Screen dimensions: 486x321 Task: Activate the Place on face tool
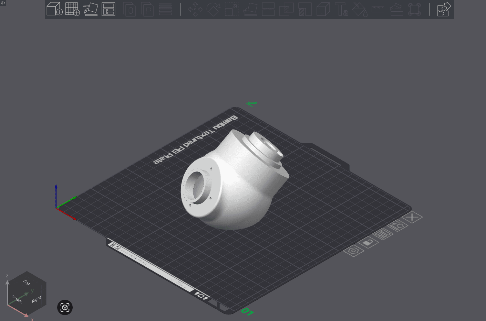[250, 9]
